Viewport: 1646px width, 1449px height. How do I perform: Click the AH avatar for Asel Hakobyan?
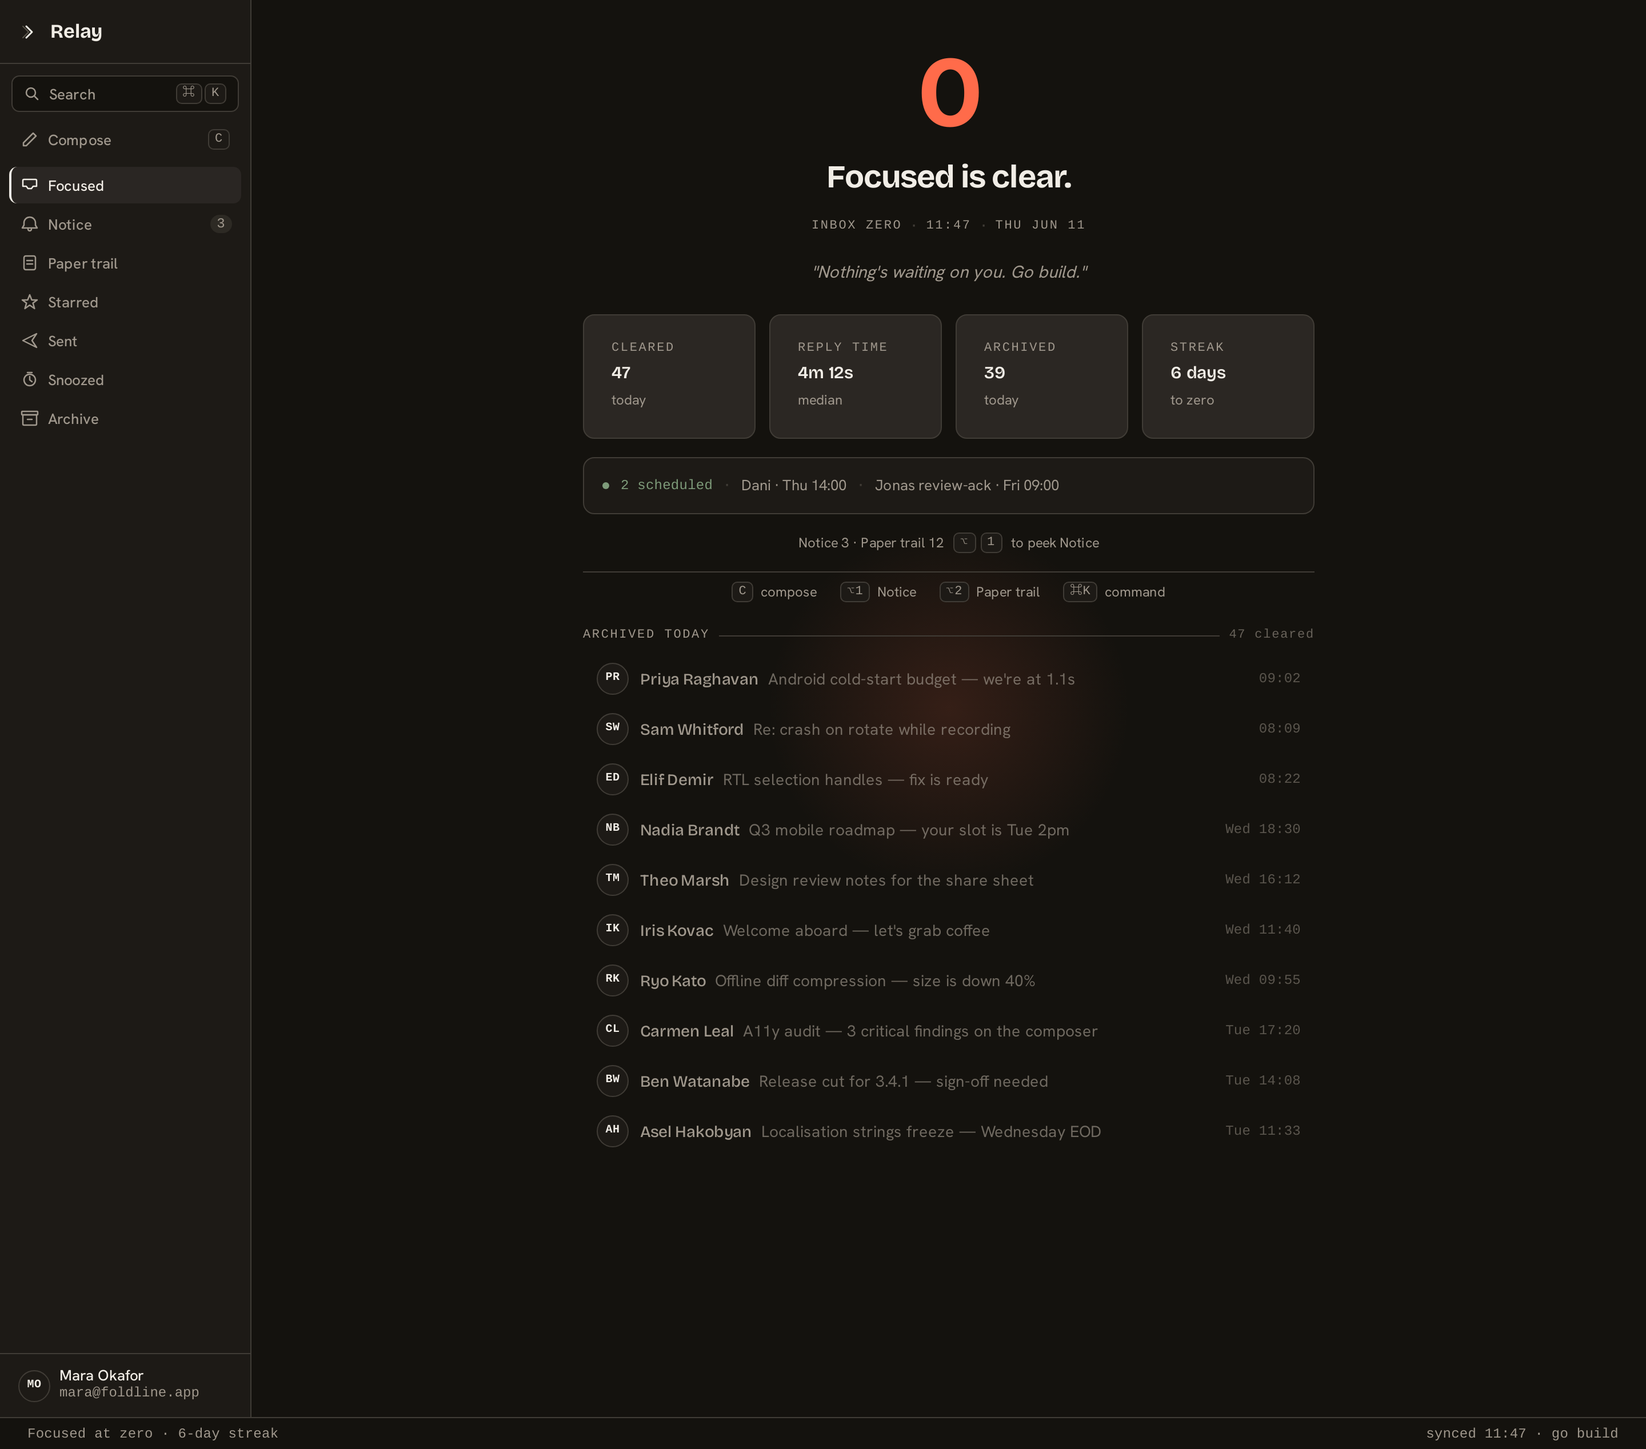click(612, 1130)
